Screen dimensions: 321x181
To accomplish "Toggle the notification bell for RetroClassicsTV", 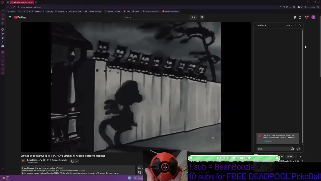I will (74, 161).
